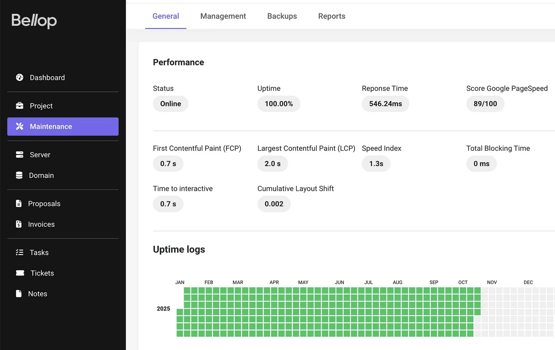Click the Project briefcase icon
Viewport: 555px width, 350px height.
[x=20, y=106]
